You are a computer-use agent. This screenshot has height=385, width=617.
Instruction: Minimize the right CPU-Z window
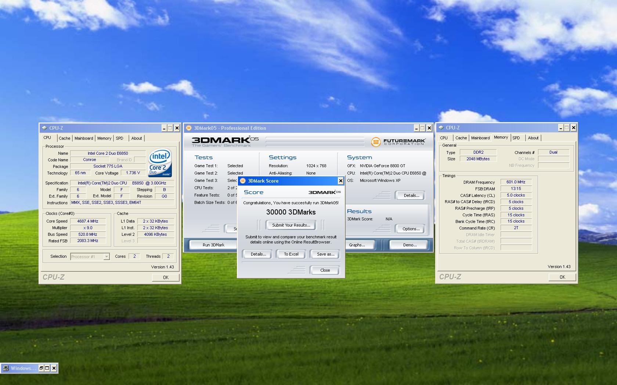(x=561, y=128)
